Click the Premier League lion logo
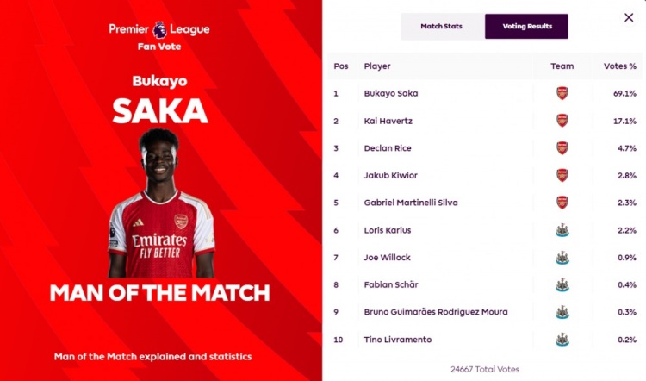The image size is (646, 381). (x=159, y=29)
